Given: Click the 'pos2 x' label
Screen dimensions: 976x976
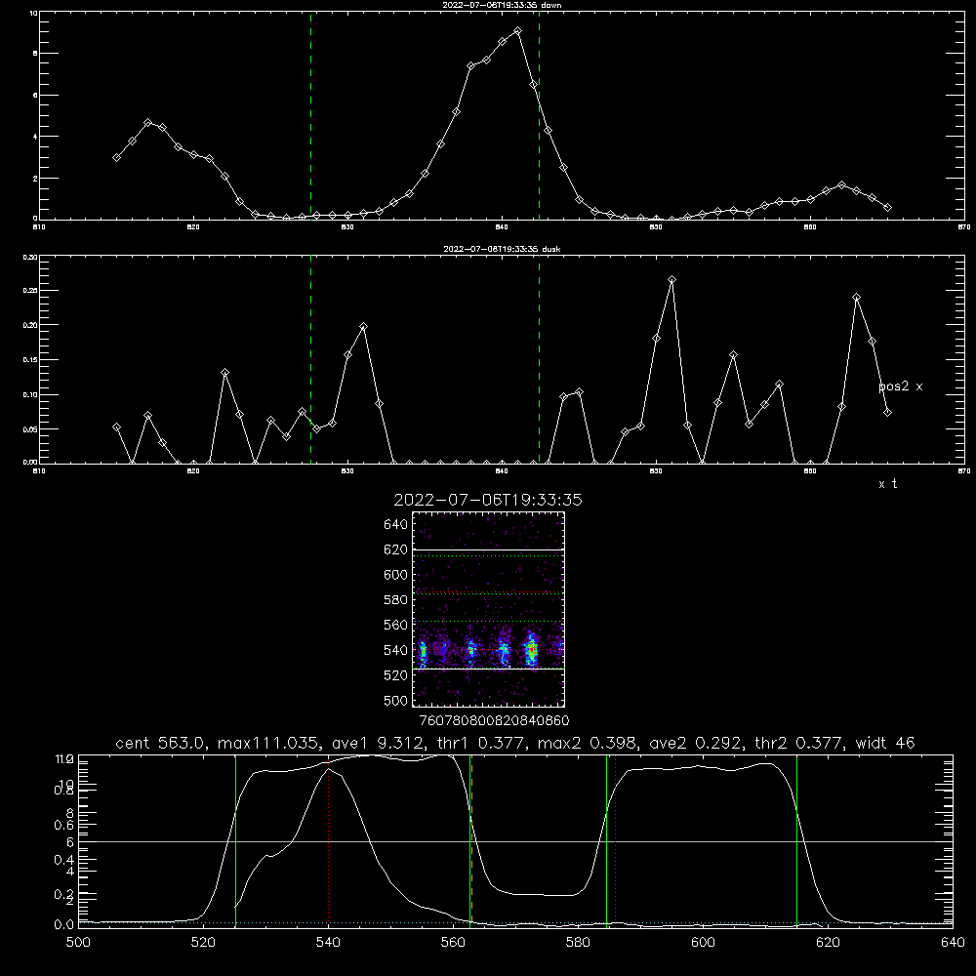Looking at the screenshot, I should click(x=900, y=386).
